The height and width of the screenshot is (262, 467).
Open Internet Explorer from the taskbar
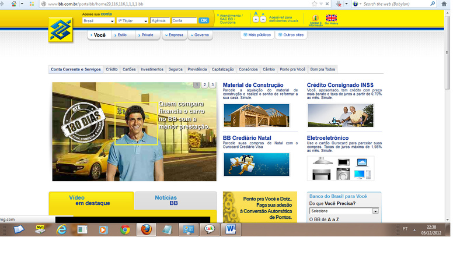(61, 229)
